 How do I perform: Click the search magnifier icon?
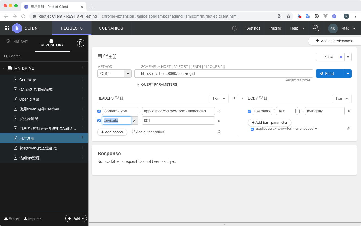point(6,56)
